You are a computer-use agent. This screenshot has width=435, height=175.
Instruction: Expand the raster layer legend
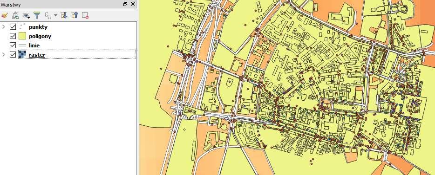coord(4,54)
